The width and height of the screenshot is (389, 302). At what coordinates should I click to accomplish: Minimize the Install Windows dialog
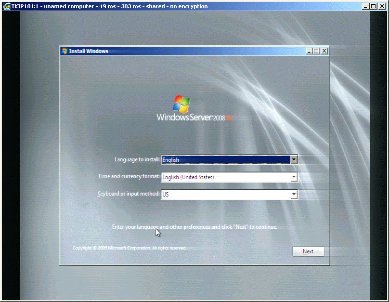(309, 51)
